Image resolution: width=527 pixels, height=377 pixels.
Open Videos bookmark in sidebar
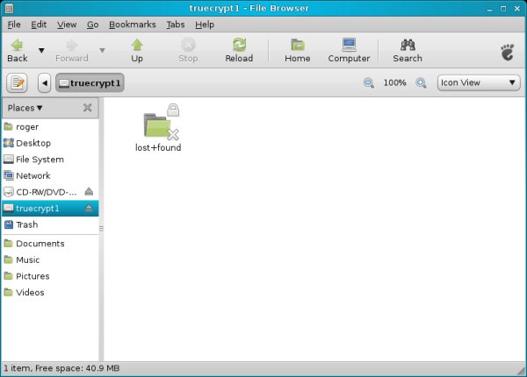[x=50, y=293]
